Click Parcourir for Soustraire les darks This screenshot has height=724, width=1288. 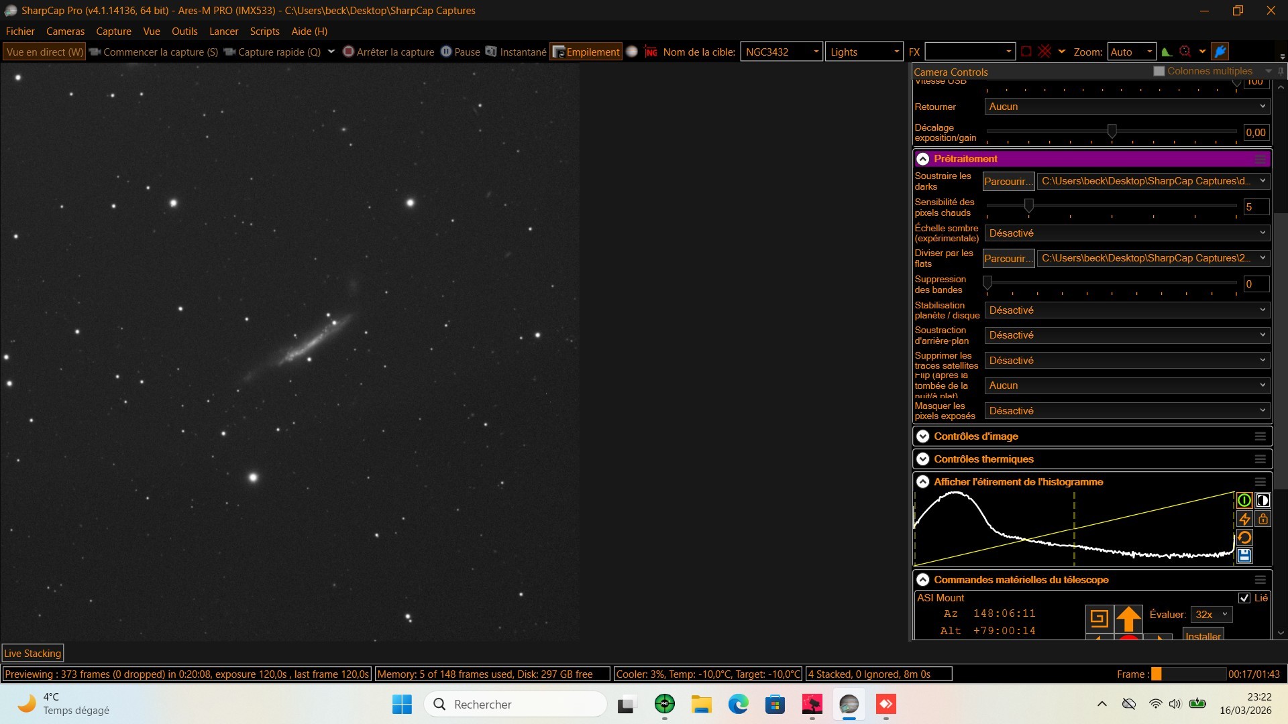(1008, 182)
